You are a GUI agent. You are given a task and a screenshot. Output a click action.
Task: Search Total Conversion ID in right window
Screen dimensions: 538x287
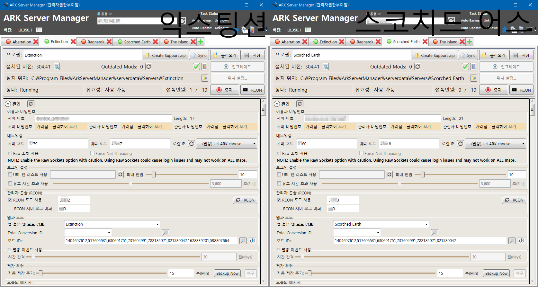[x=434, y=233]
